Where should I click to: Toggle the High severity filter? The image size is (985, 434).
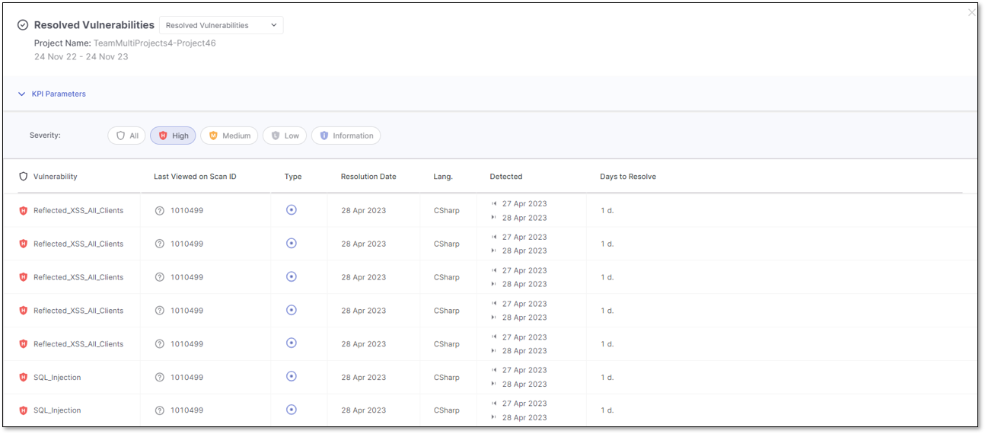173,136
